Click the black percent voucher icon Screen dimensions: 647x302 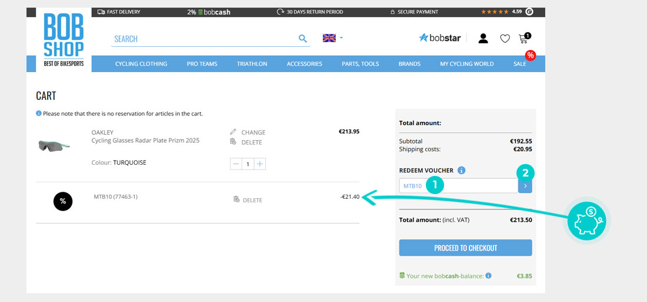63,201
